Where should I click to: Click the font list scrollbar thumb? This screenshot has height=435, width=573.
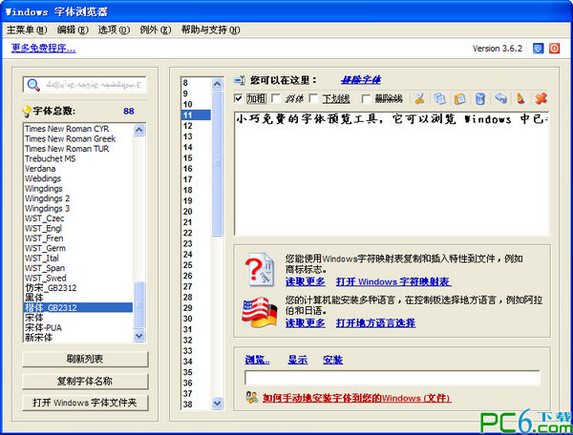pyautogui.click(x=139, y=305)
